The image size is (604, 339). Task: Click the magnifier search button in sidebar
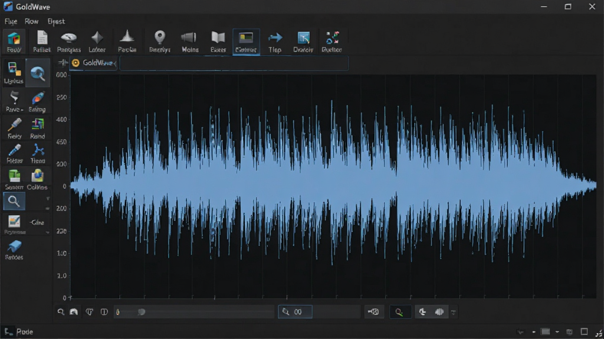14,201
